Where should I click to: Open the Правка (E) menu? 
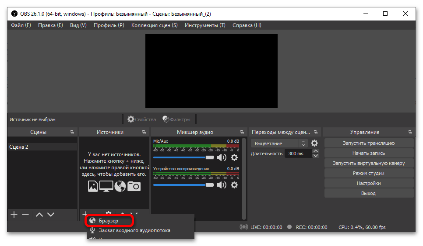(50, 25)
